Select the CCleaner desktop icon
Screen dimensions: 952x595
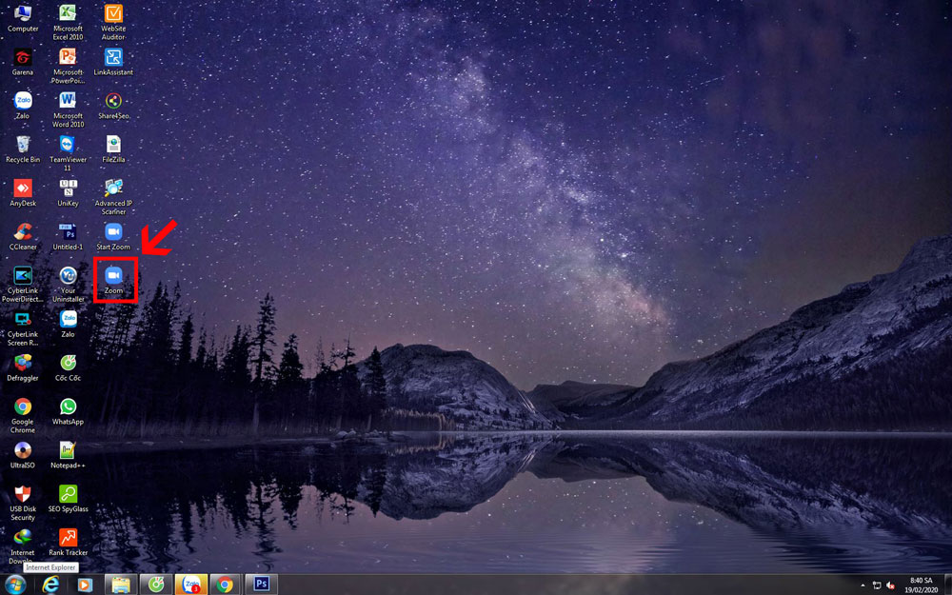pyautogui.click(x=23, y=233)
